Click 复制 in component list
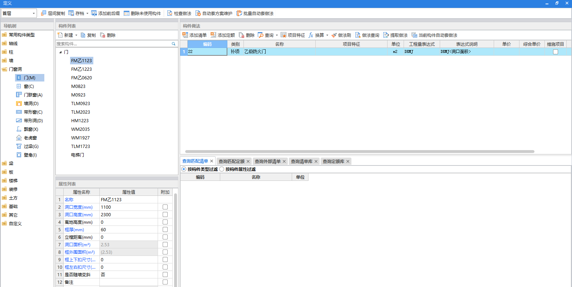Screen dimensions: 572x287 point(88,35)
